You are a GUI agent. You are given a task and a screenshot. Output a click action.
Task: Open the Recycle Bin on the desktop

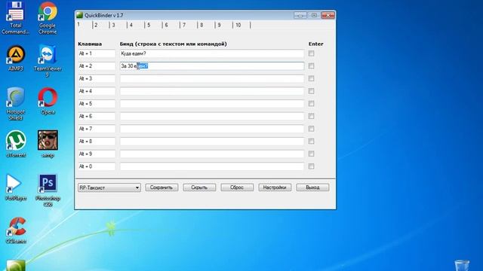[x=462, y=265]
